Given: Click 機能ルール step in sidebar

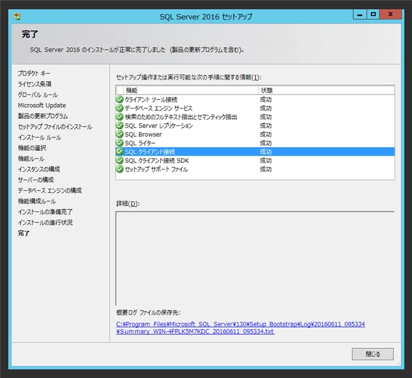Looking at the screenshot, I should click(x=31, y=159).
